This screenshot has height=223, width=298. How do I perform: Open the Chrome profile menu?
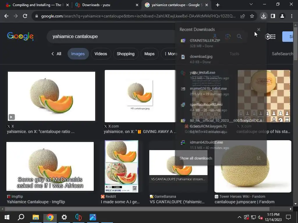point(282,16)
